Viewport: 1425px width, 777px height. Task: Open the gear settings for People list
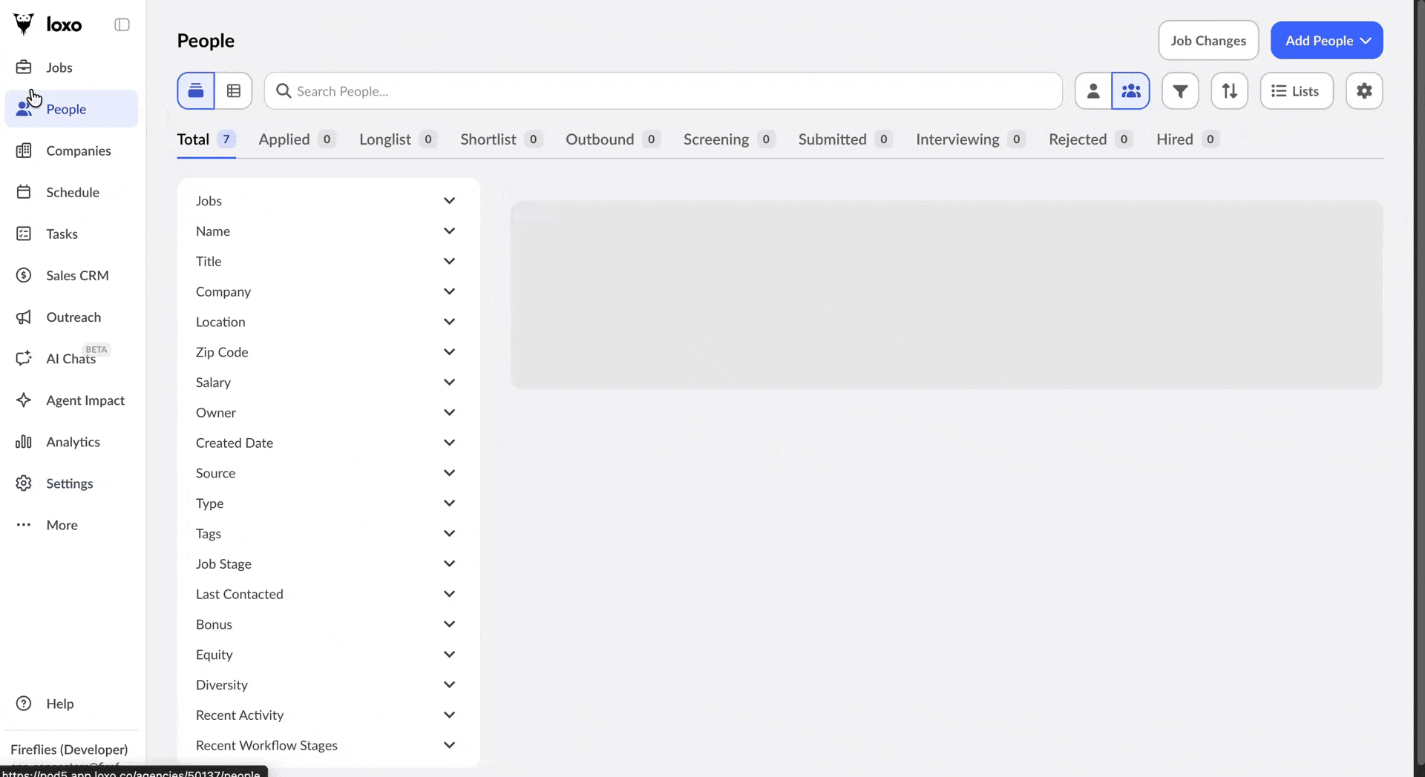tap(1364, 91)
